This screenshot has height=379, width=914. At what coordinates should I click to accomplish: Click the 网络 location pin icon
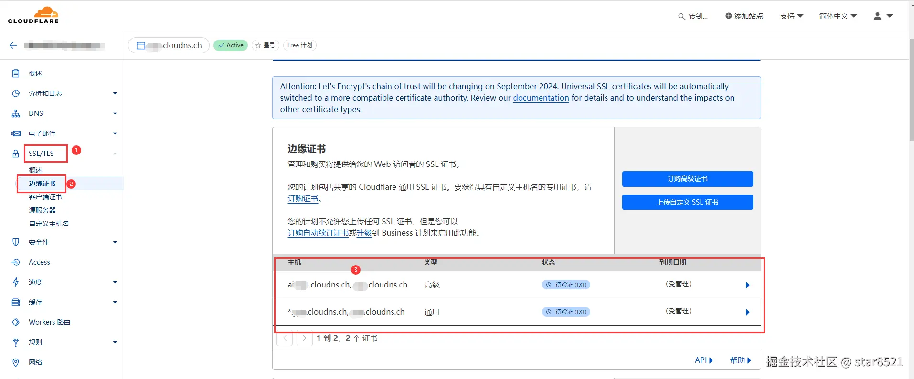pyautogui.click(x=16, y=362)
